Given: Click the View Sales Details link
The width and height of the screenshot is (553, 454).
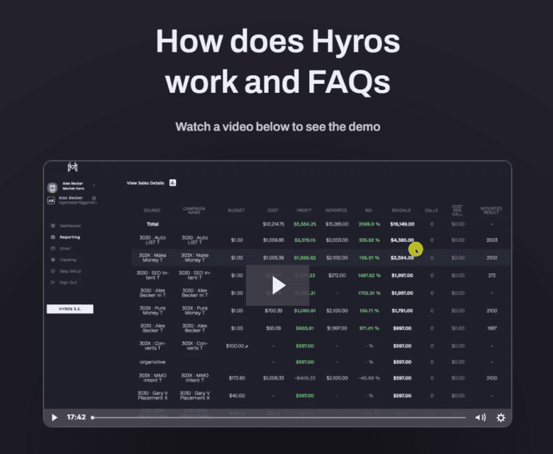Looking at the screenshot, I should coord(145,183).
